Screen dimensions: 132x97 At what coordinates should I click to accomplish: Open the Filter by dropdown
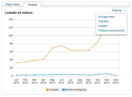[118, 10]
